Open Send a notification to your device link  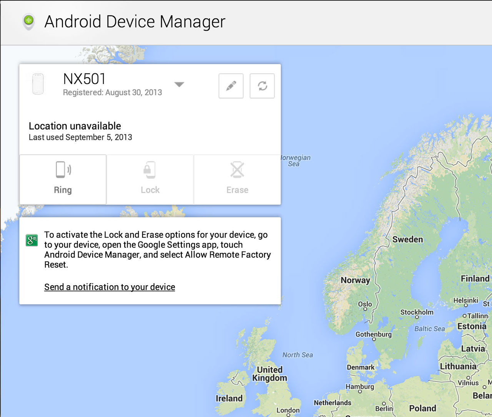[x=110, y=287]
